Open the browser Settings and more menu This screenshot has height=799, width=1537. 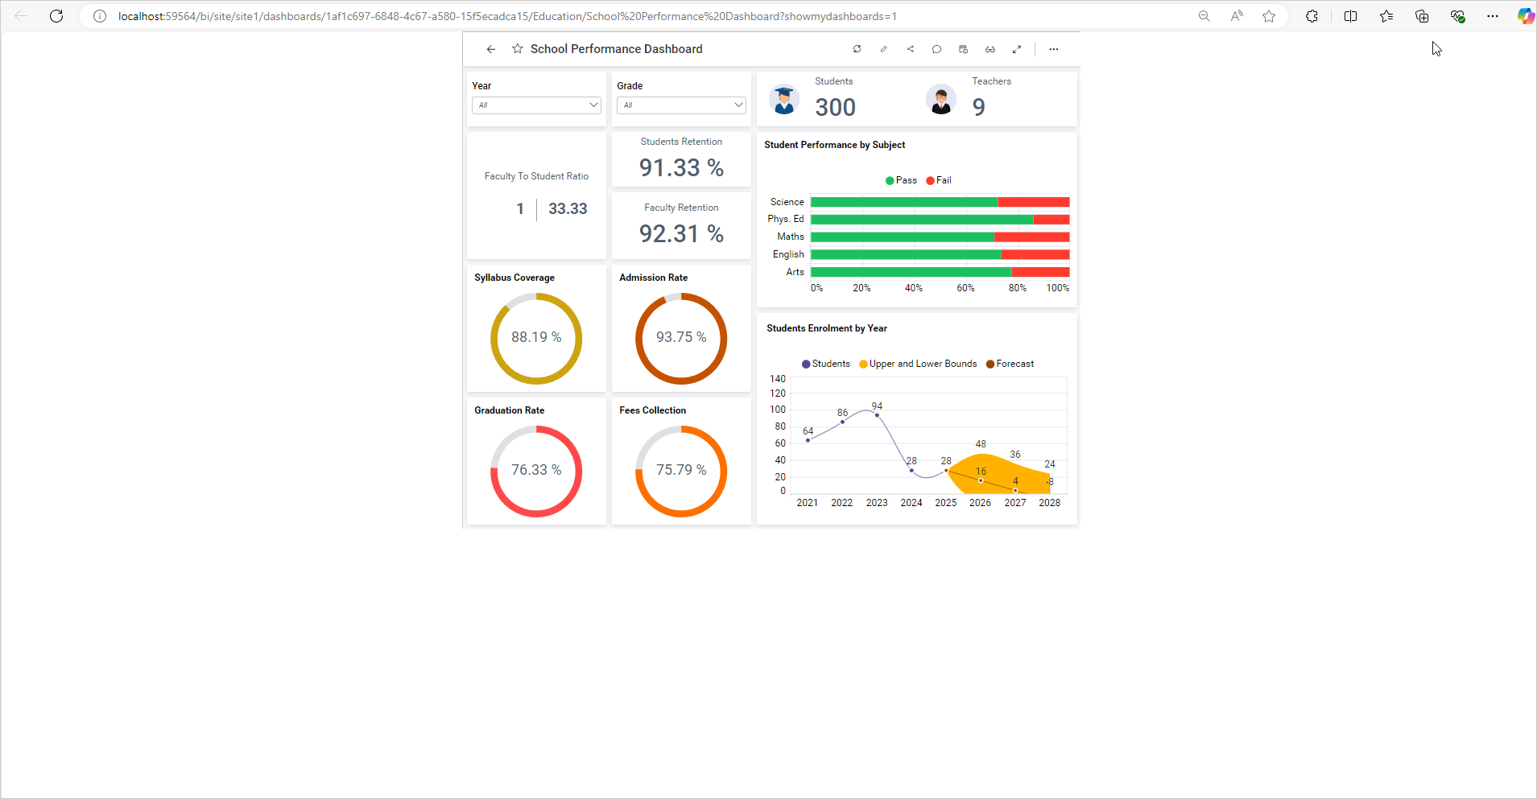(x=1492, y=16)
